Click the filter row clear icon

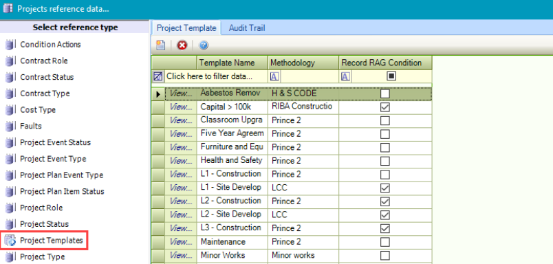158,76
